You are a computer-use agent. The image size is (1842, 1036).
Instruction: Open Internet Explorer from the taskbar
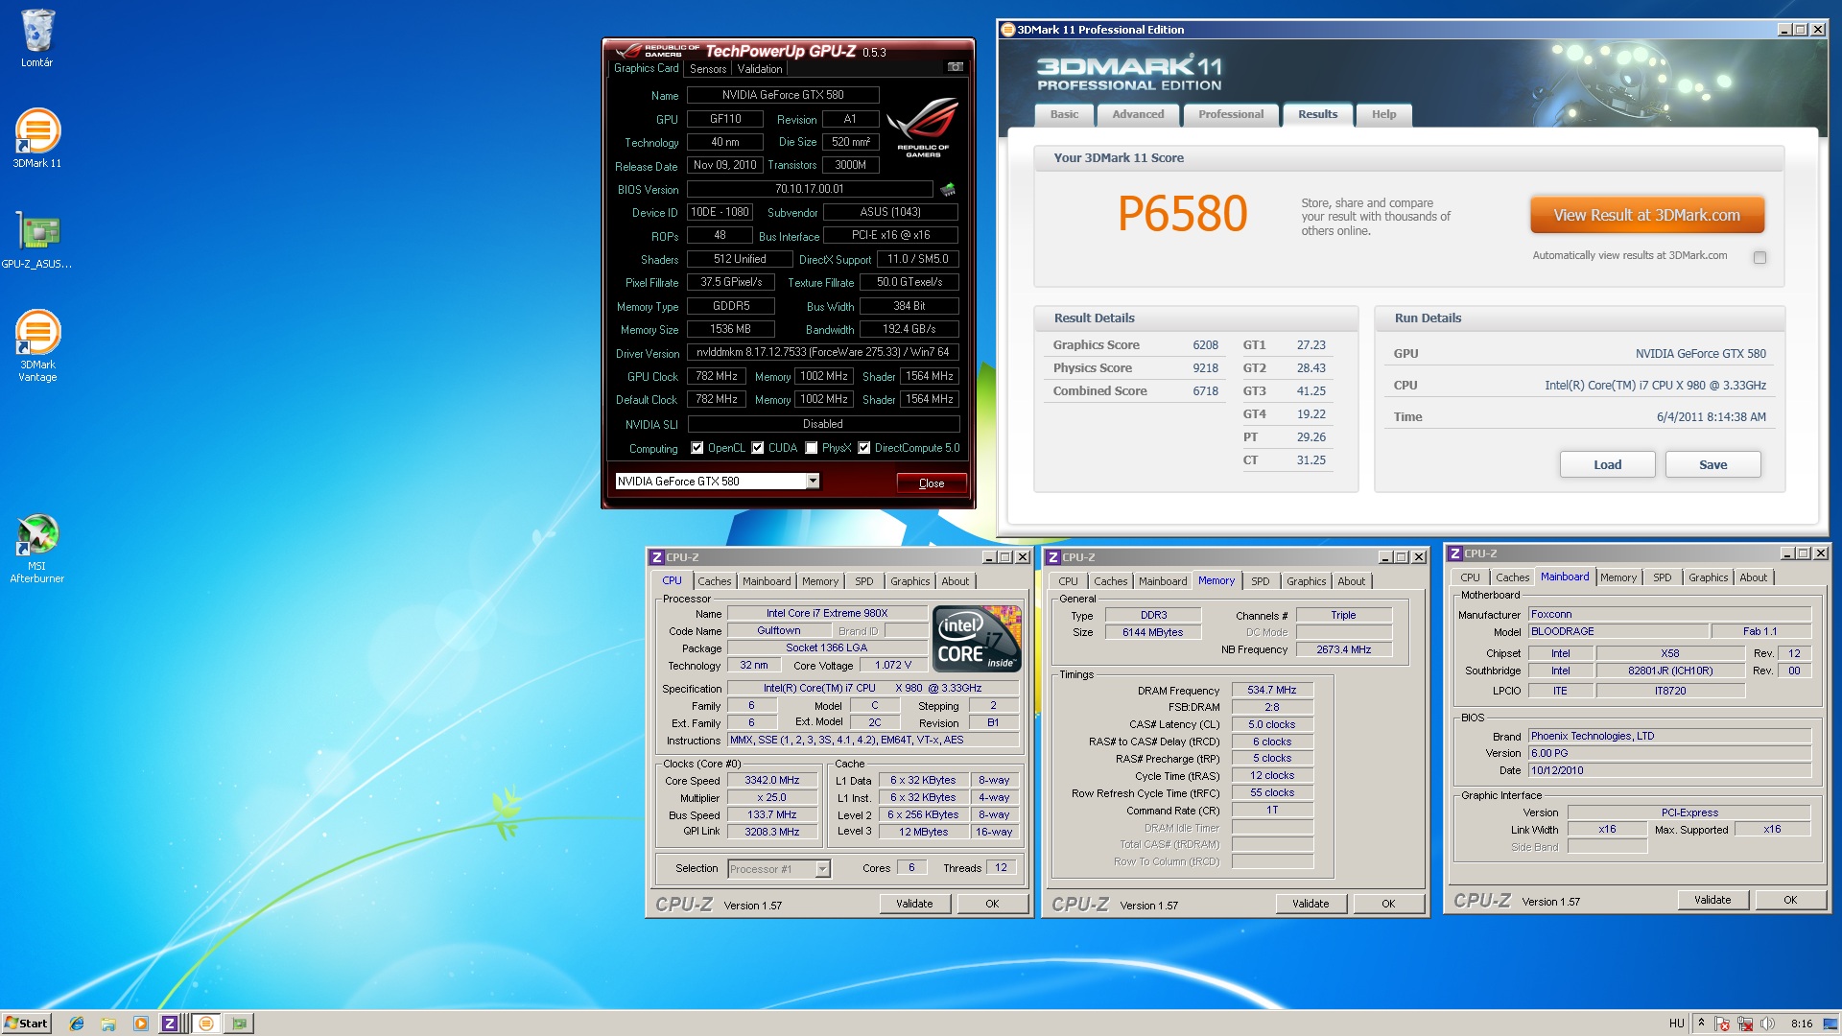click(77, 1024)
